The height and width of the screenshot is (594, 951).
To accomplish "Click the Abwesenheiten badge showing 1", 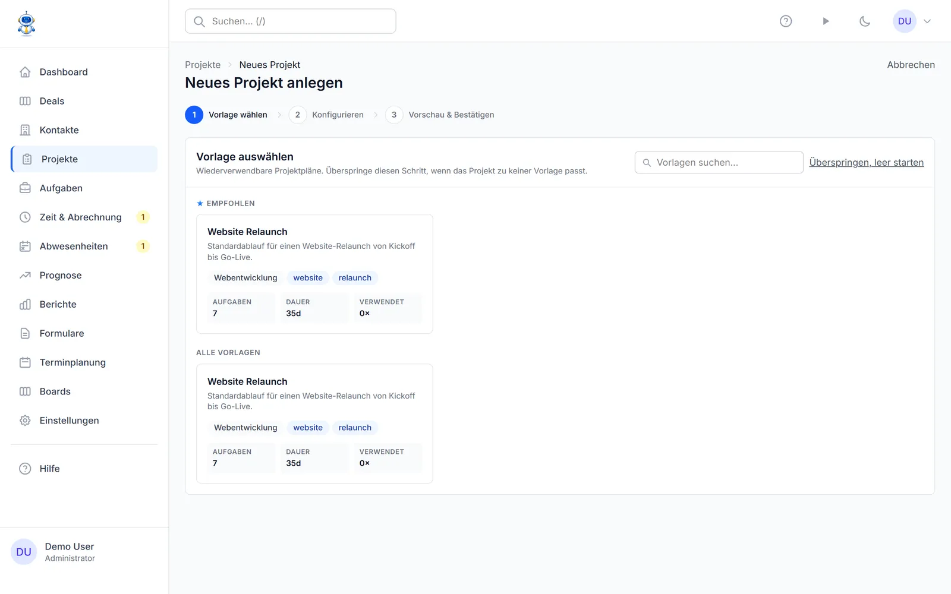I will click(x=143, y=247).
